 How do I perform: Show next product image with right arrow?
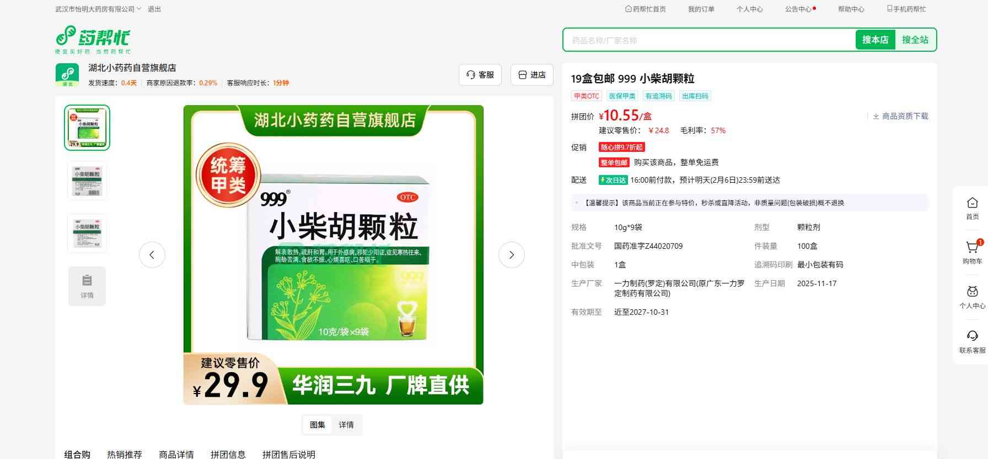pyautogui.click(x=511, y=255)
